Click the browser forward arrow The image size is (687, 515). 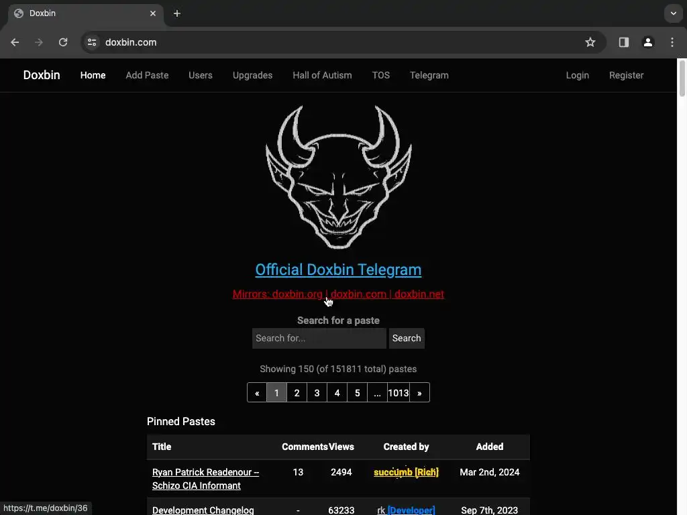click(39, 42)
